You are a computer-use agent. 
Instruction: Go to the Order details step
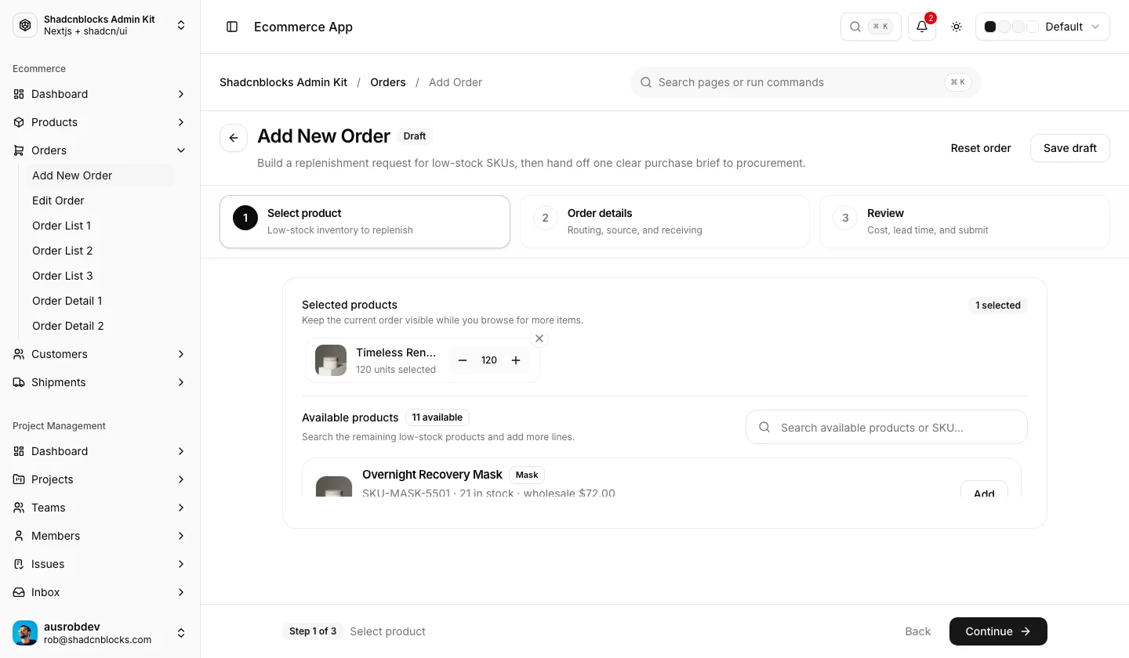point(665,222)
